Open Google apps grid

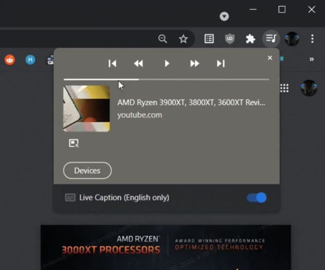pos(284,88)
